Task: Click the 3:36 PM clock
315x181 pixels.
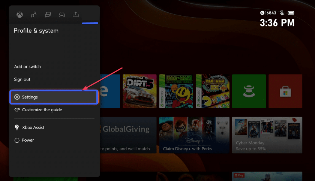Action: click(x=277, y=23)
